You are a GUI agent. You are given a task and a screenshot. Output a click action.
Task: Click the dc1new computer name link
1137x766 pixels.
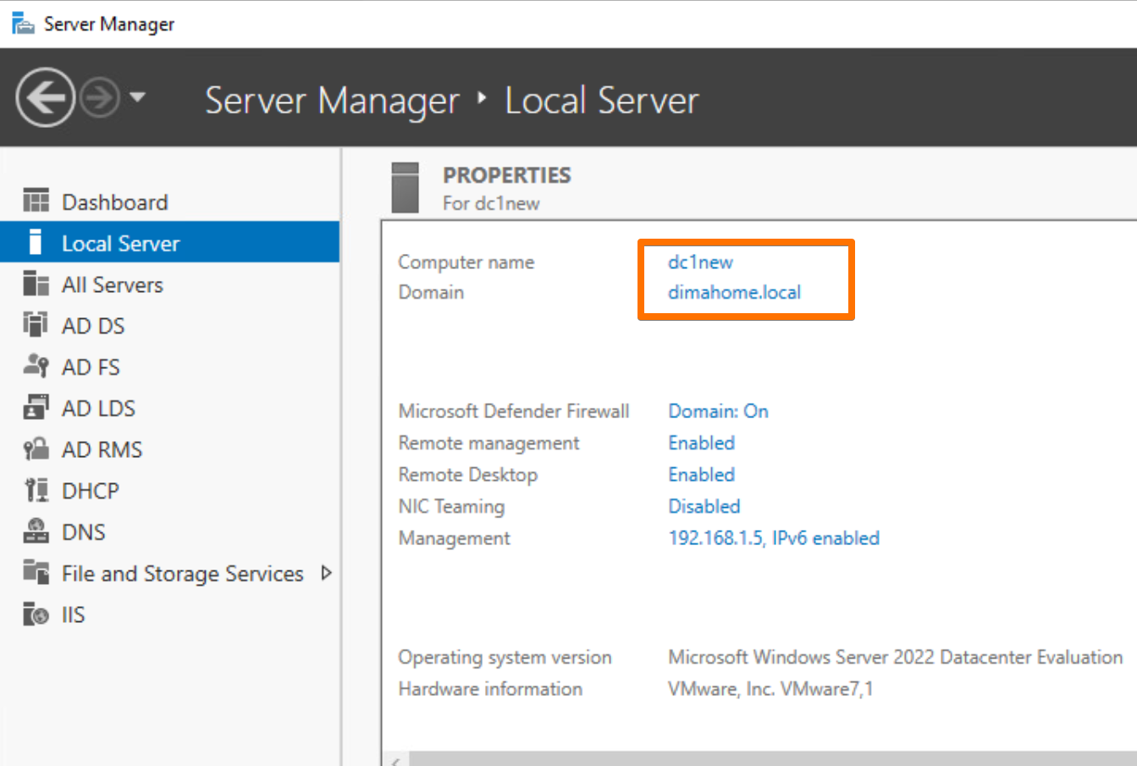pos(700,262)
